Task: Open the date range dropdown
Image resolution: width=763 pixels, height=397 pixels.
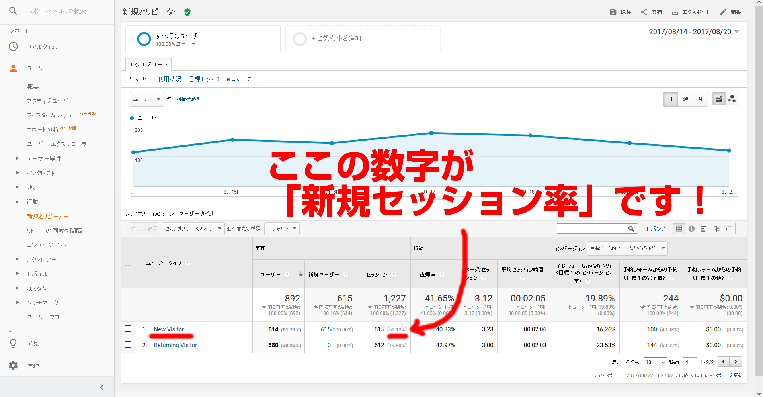Action: [694, 32]
